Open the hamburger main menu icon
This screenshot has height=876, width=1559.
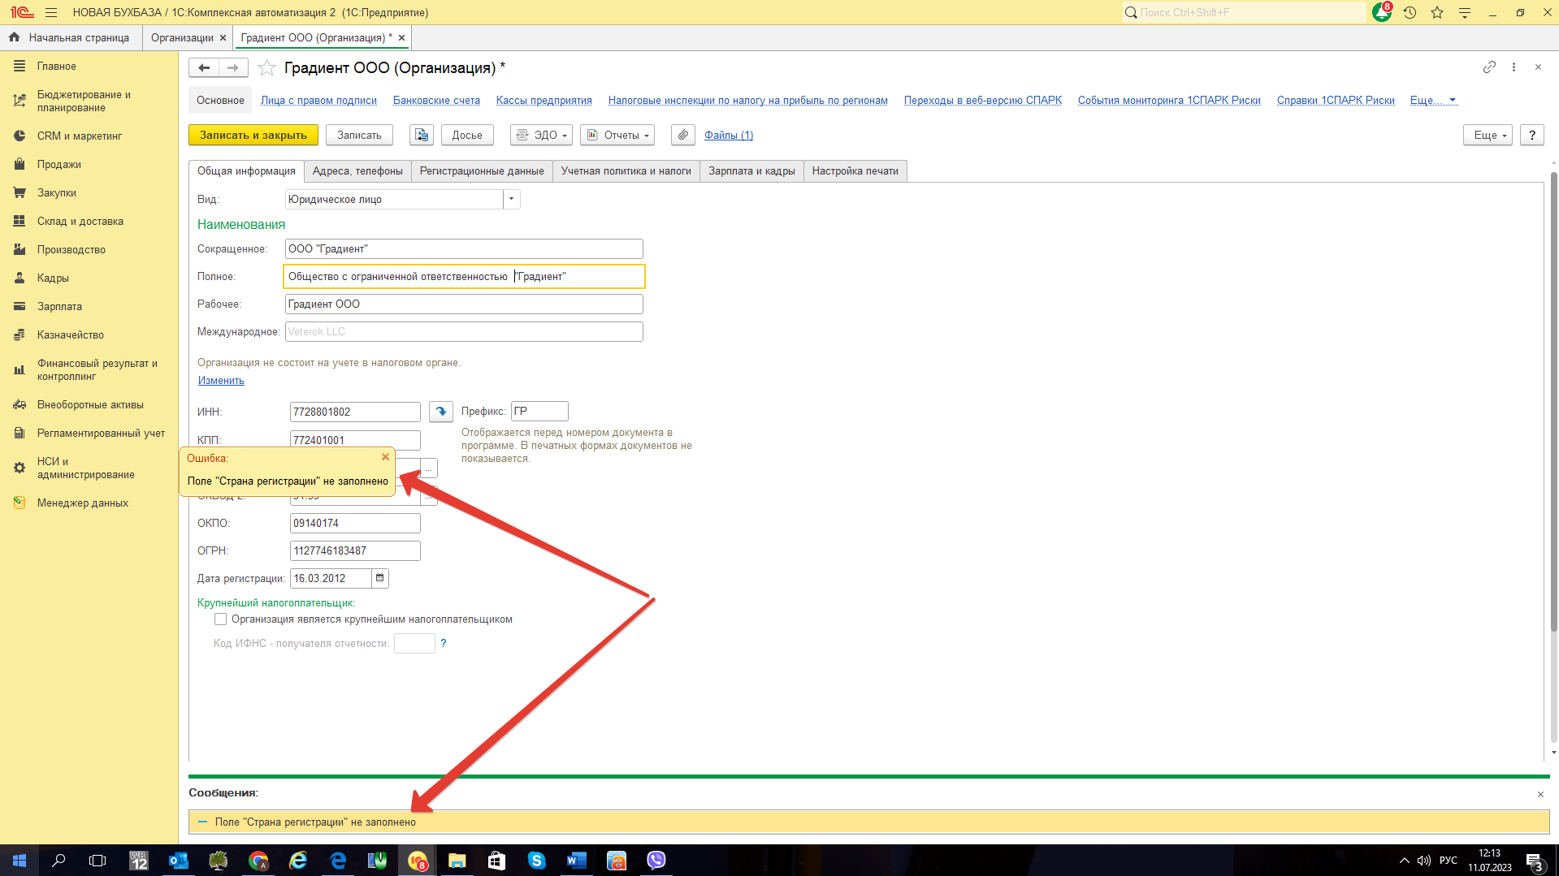click(x=51, y=12)
